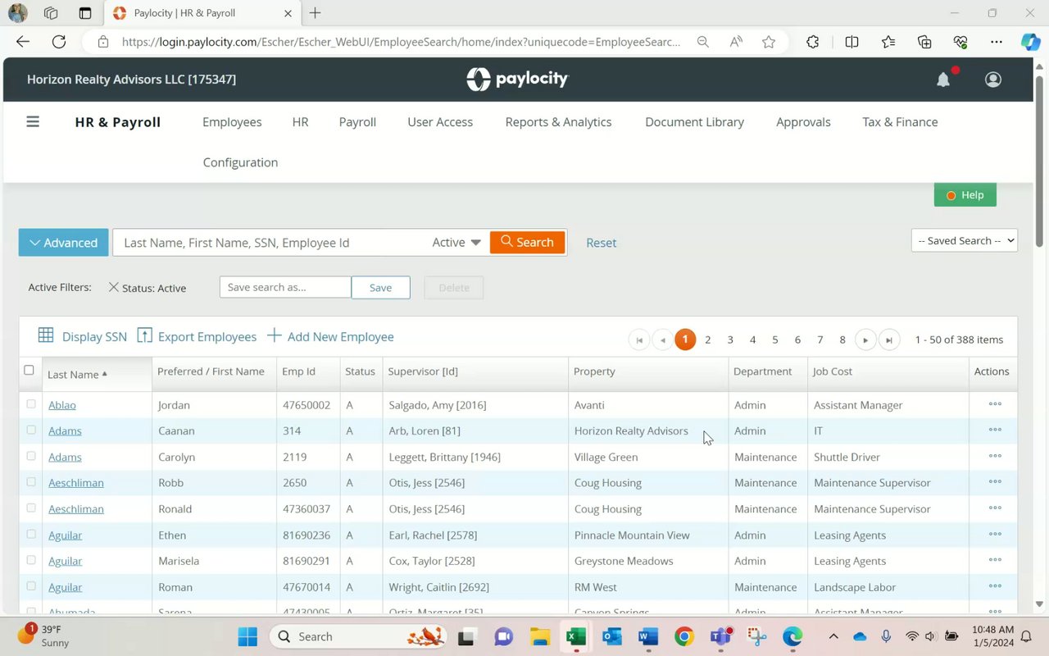Check the box for Aguilar Marisela
Image resolution: width=1049 pixels, height=656 pixels.
click(31, 560)
